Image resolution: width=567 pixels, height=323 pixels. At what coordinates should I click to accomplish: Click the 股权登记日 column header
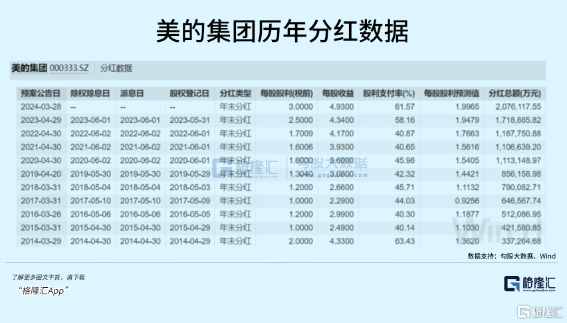click(x=189, y=93)
